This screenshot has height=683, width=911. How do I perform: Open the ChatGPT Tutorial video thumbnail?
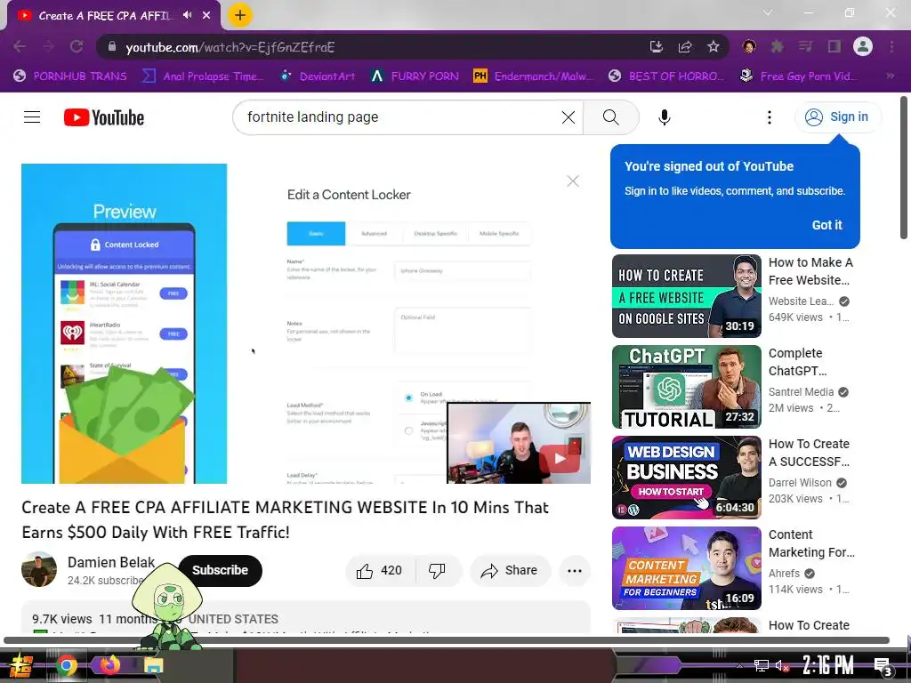686,387
